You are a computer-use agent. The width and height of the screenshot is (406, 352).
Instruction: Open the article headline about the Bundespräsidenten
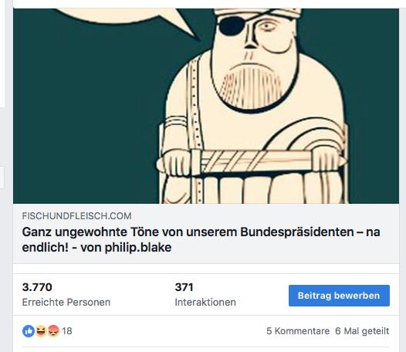click(x=201, y=239)
